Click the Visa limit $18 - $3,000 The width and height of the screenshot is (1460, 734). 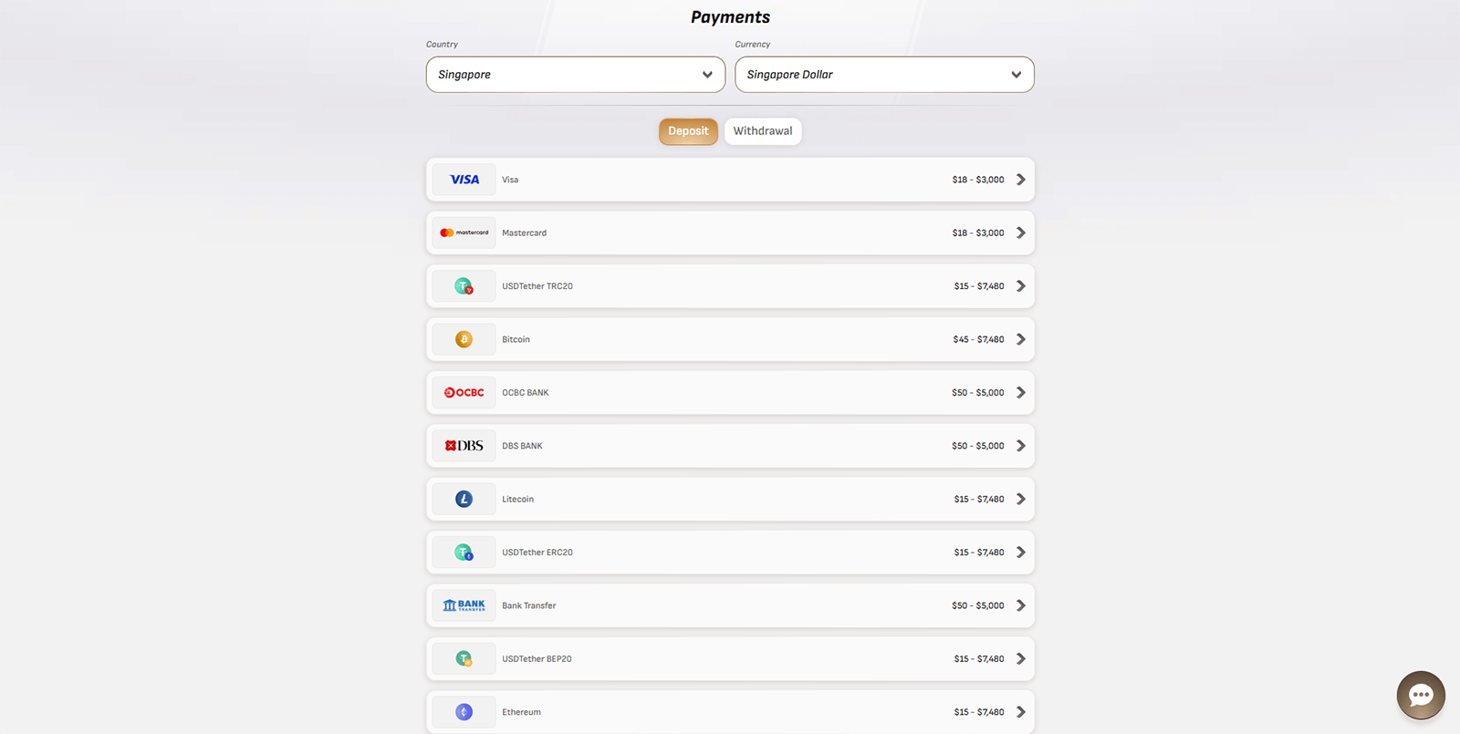click(x=978, y=180)
